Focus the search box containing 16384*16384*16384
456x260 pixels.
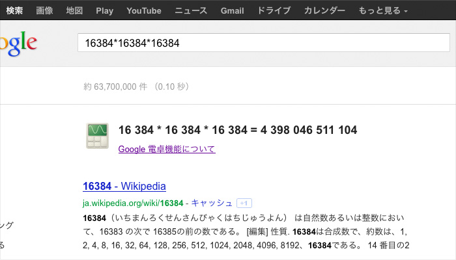pyautogui.click(x=263, y=43)
